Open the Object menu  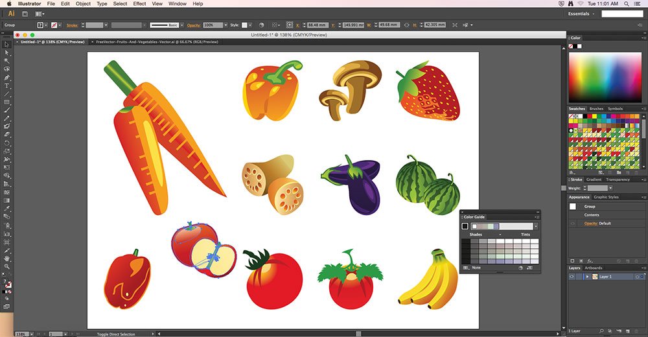(x=83, y=4)
